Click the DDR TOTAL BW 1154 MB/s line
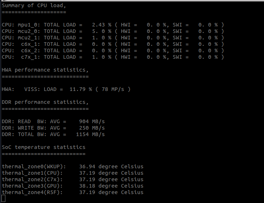The image size is (264, 203). 53,134
